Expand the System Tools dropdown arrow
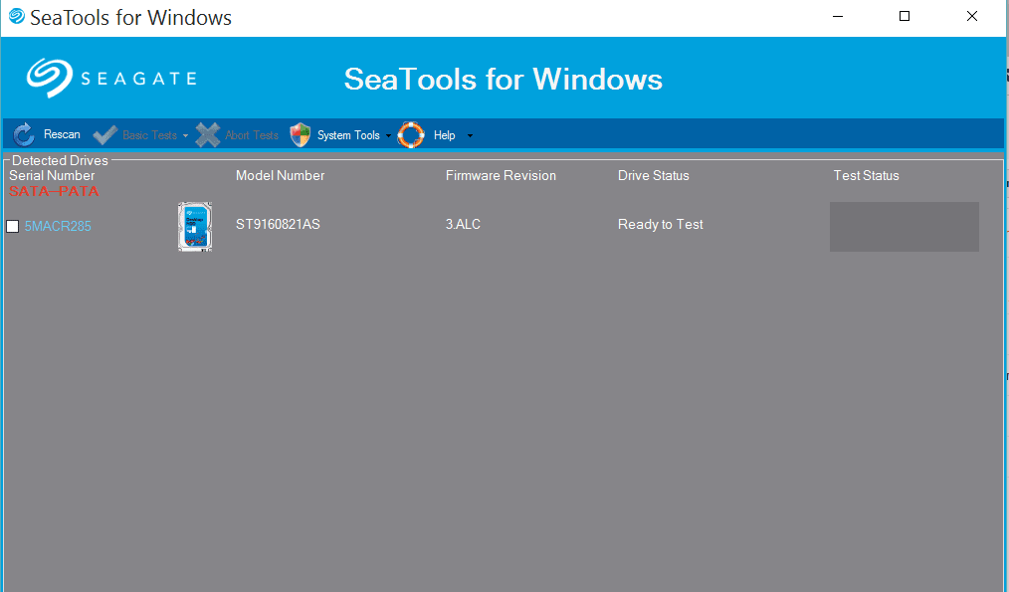 click(x=388, y=136)
